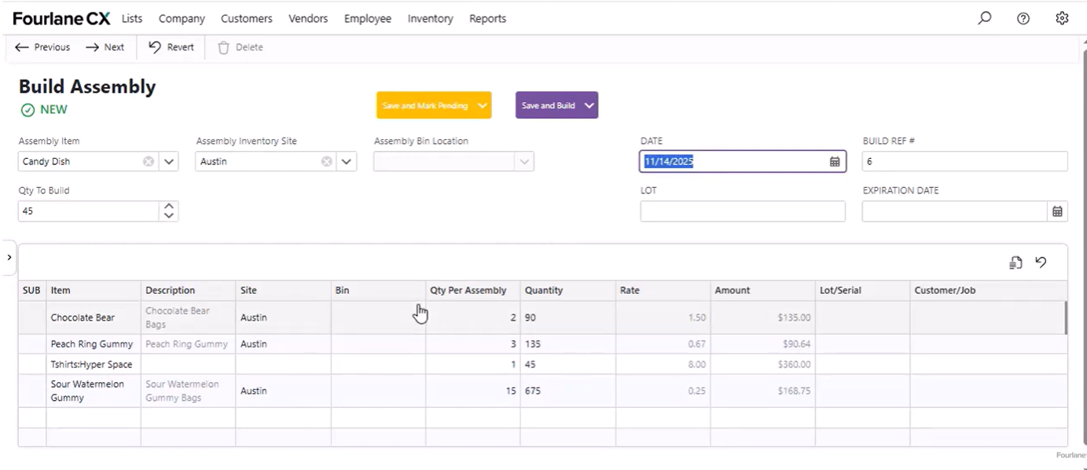The height and width of the screenshot is (470, 1087).
Task: Click the Revert button
Action: pos(171,47)
